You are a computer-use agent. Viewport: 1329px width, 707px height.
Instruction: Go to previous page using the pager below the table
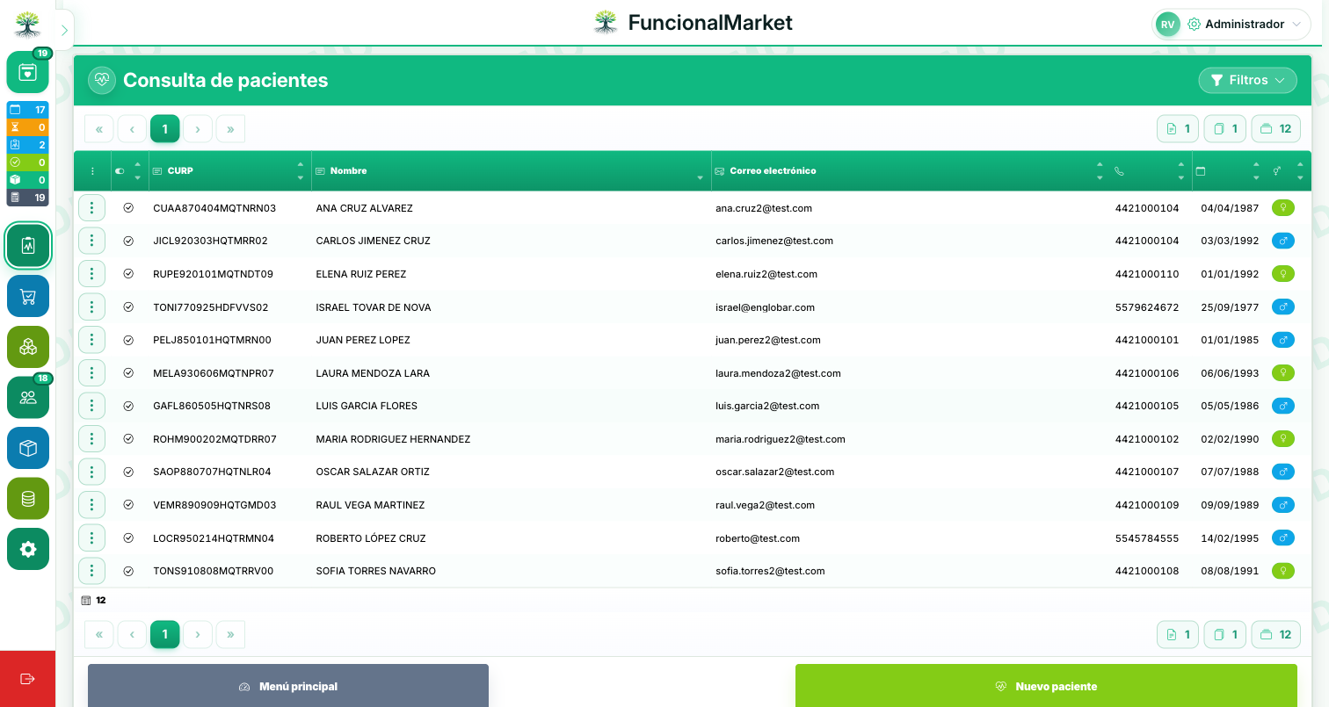(132, 634)
